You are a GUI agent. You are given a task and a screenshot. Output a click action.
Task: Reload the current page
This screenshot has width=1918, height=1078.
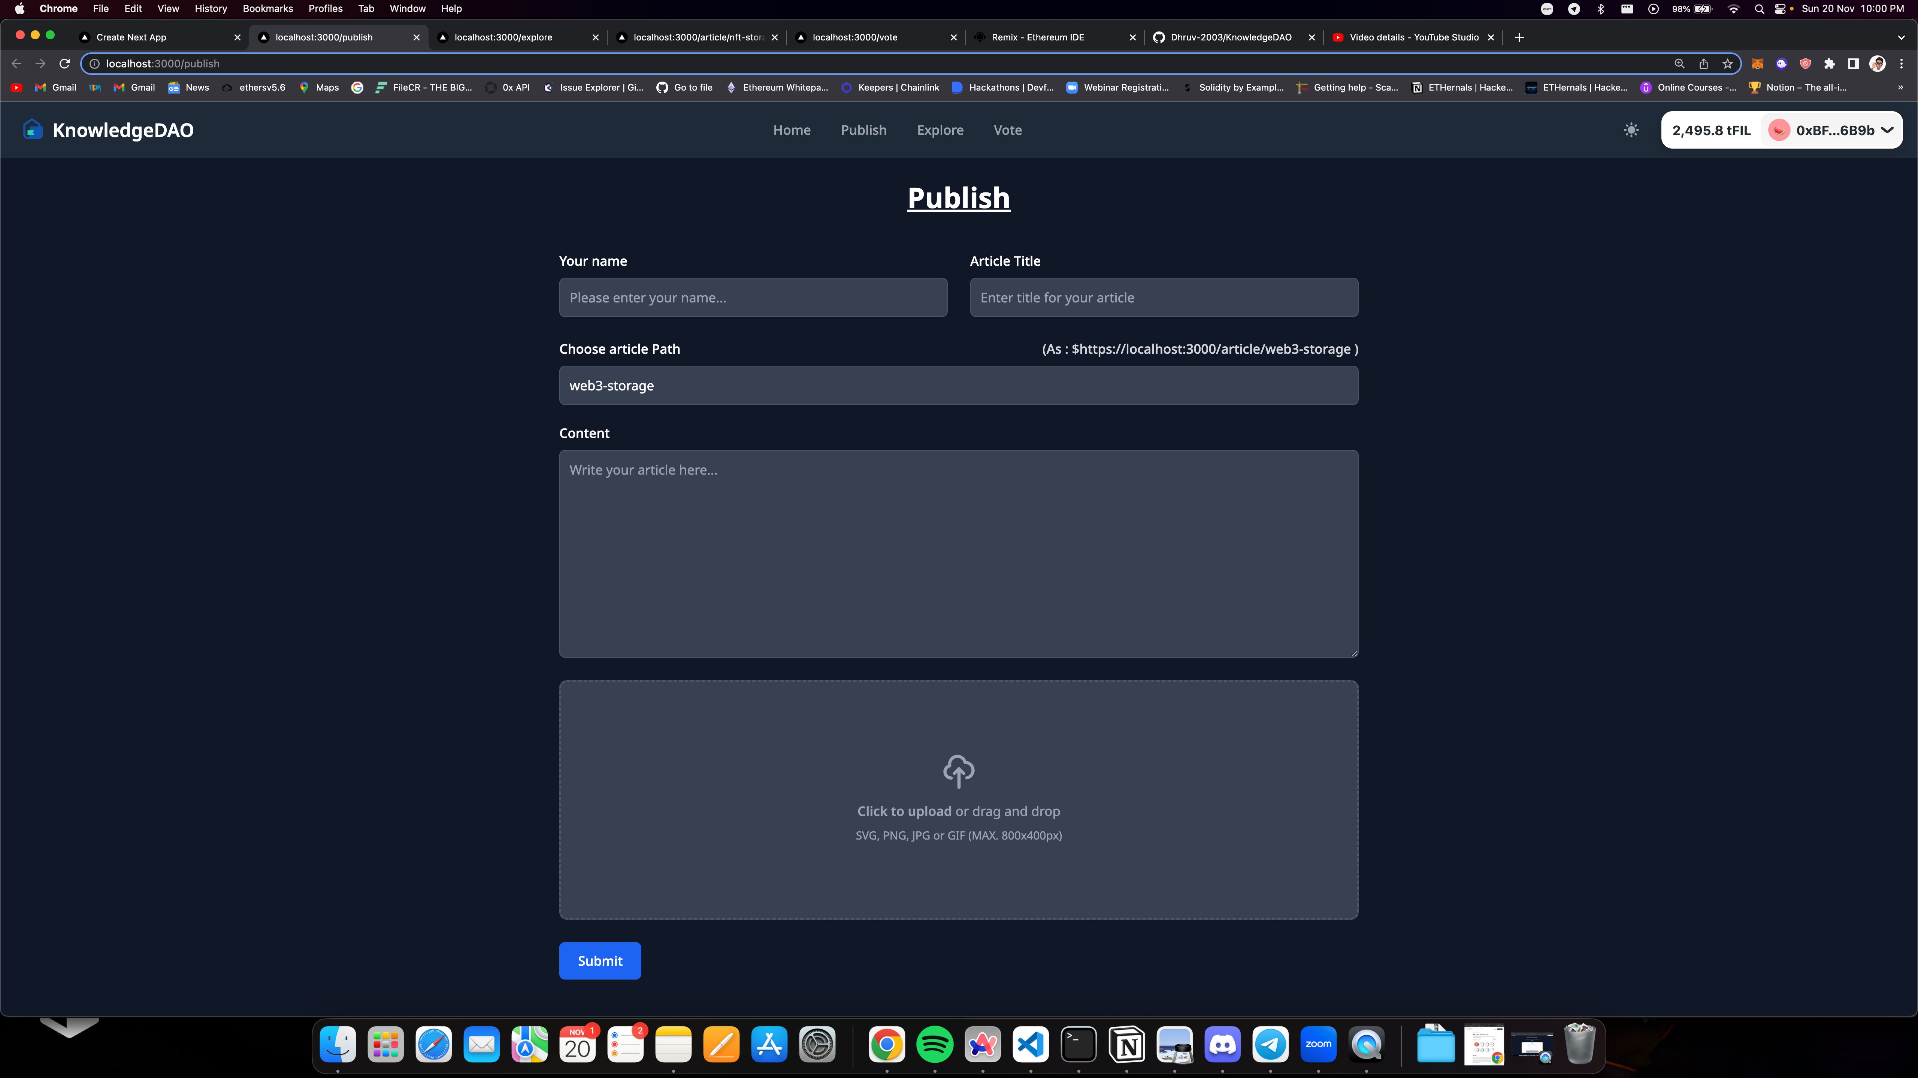pyautogui.click(x=65, y=63)
